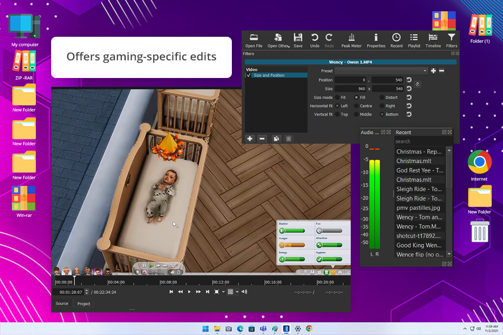Open the grid options dropdown arrow
The width and height of the screenshot is (503, 335).
[x=237, y=292]
